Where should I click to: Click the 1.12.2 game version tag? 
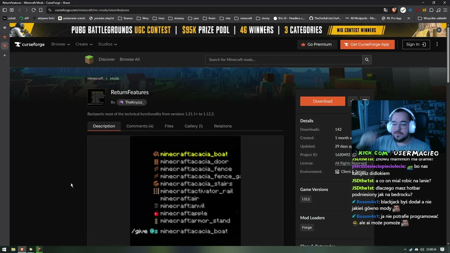coord(306,199)
